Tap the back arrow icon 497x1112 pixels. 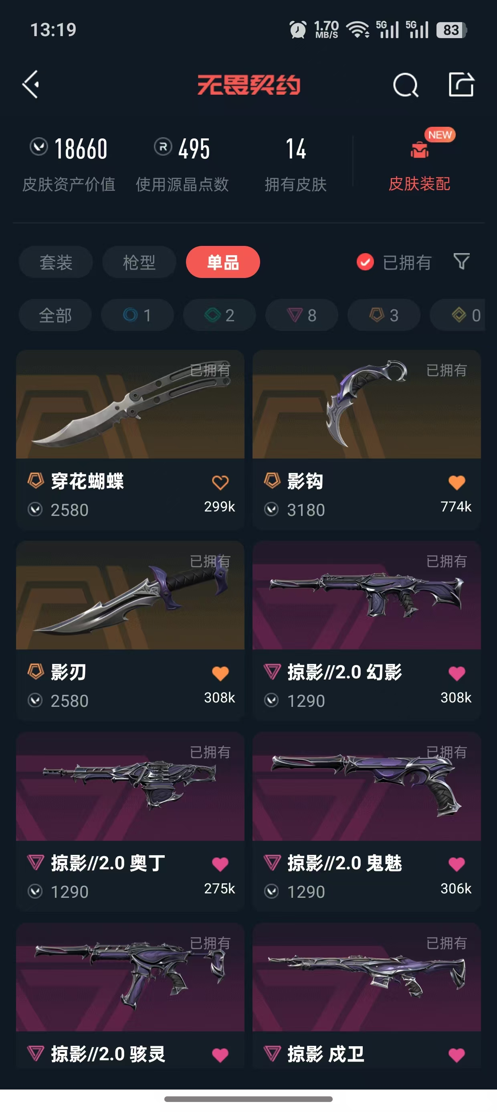(x=31, y=84)
